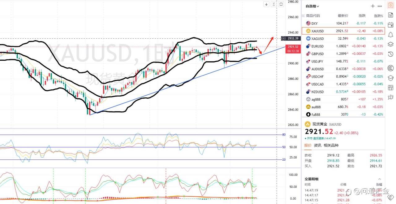
Task: Open the news document icon in sidebar
Action: click(390, 15)
